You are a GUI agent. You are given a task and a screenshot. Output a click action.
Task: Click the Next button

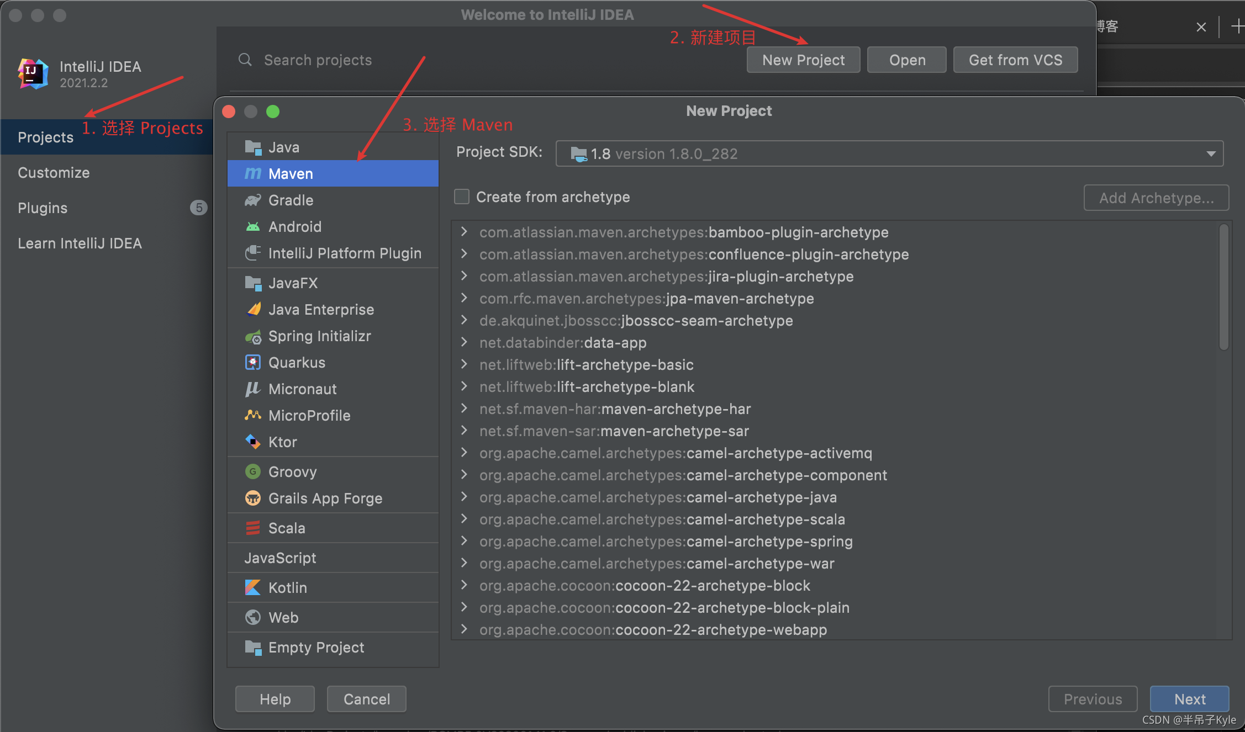(x=1189, y=699)
